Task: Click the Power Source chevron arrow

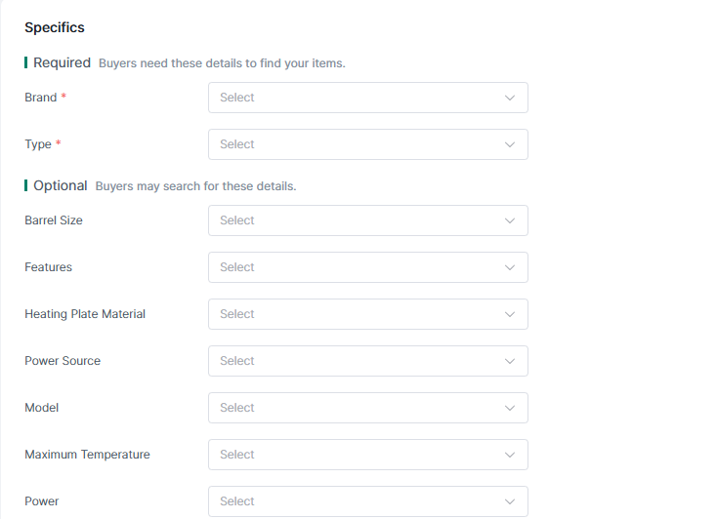Action: point(509,361)
